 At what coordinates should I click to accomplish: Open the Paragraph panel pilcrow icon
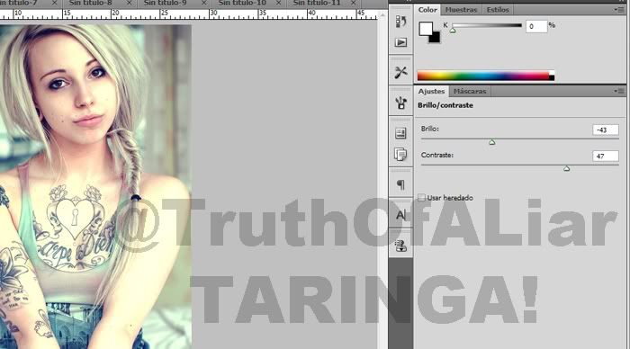(400, 184)
